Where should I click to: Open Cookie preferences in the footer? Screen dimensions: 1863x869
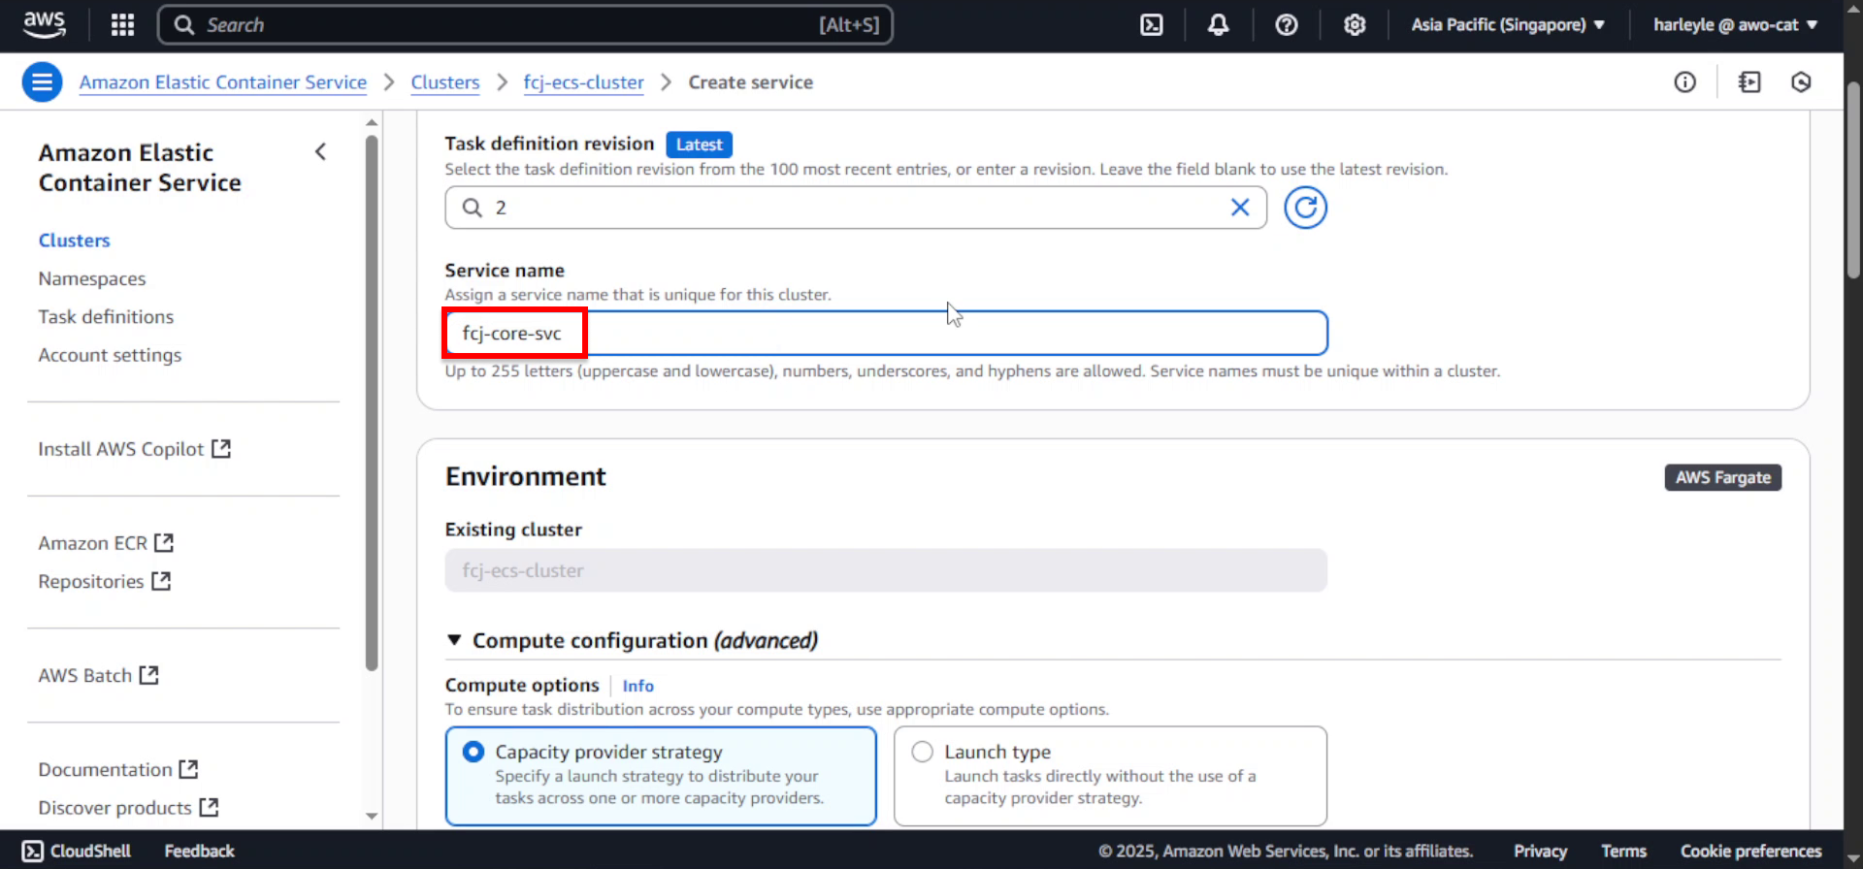click(x=1750, y=851)
